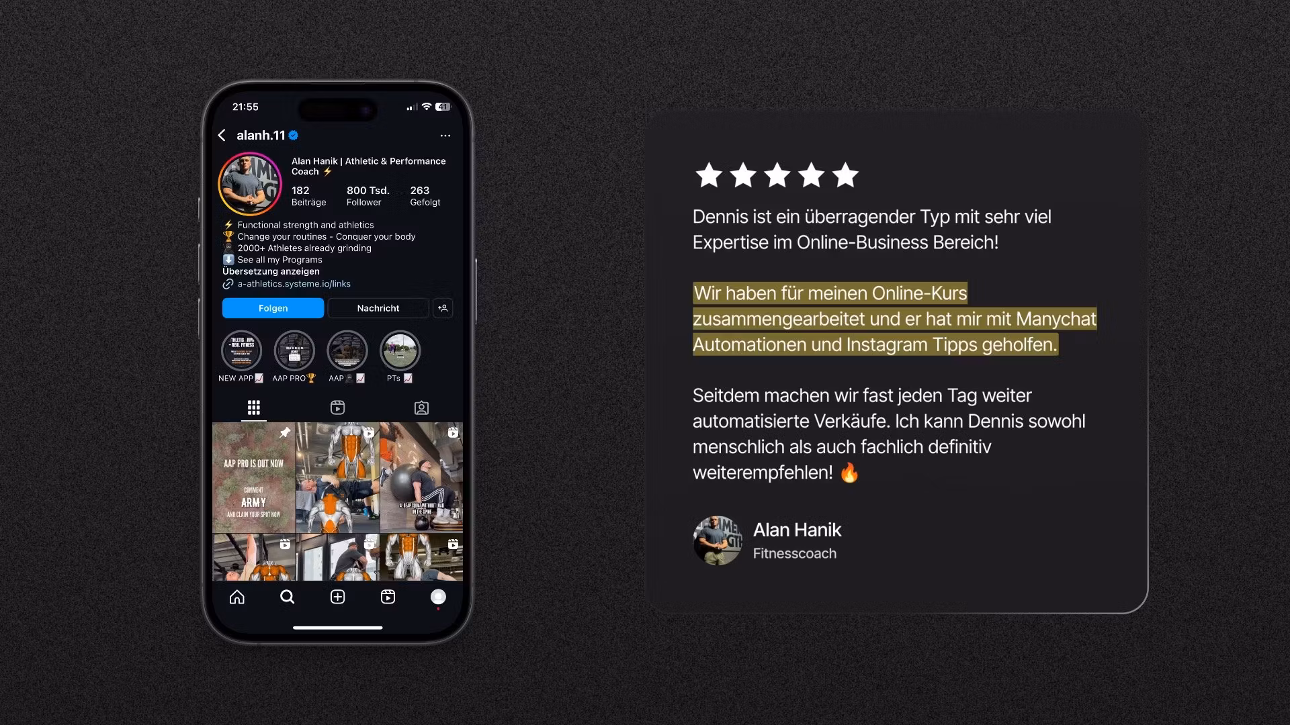Tap the back arrow beside alanh.11
Image resolution: width=1290 pixels, height=725 pixels.
[222, 136]
